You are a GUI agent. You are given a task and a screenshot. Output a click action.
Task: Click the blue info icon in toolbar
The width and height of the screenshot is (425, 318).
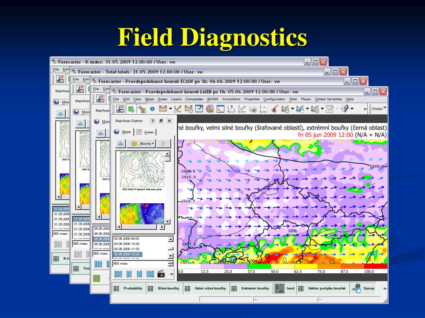coord(152,109)
